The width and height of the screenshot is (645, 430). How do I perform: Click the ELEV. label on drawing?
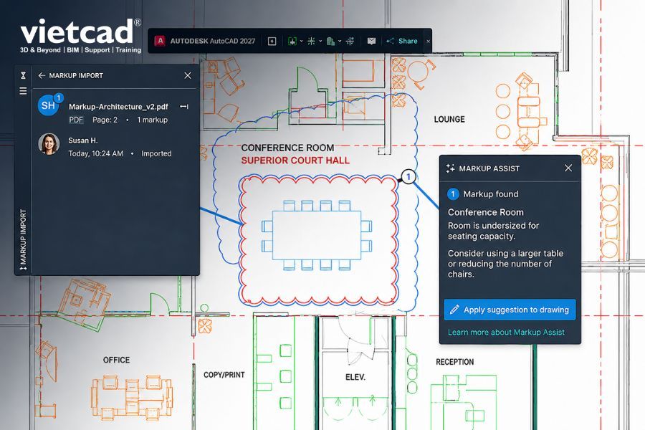(355, 377)
